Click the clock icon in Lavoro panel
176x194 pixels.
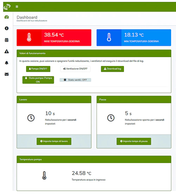pyautogui.click(x=31, y=118)
